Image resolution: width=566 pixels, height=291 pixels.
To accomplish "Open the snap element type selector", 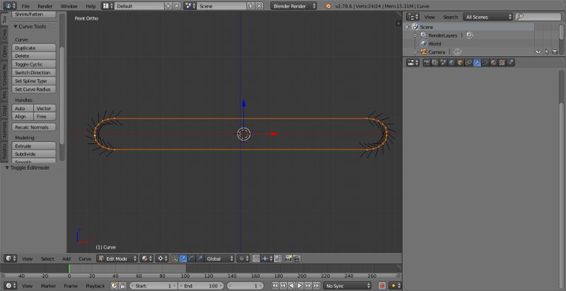I will click(267, 259).
